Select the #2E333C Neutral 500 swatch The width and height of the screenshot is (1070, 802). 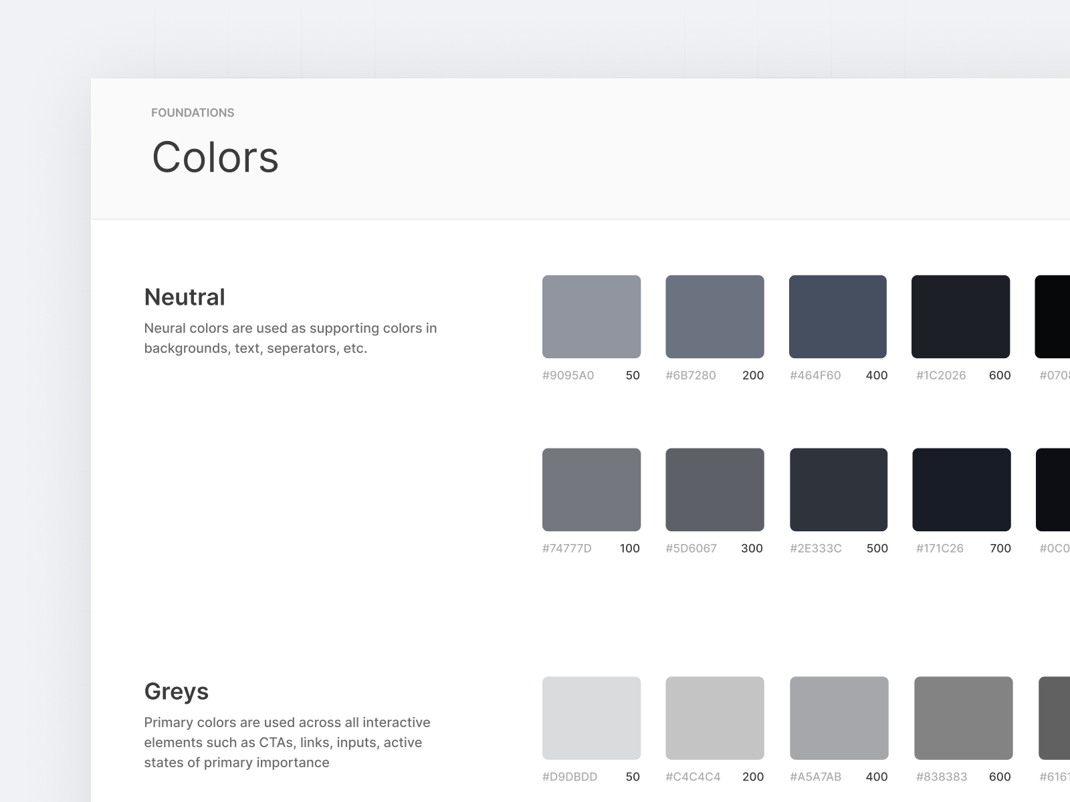click(838, 489)
